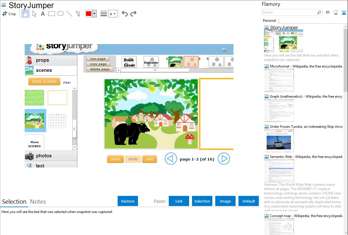Paste as Link
Screen dimensions: 348x235
click(x=179, y=201)
